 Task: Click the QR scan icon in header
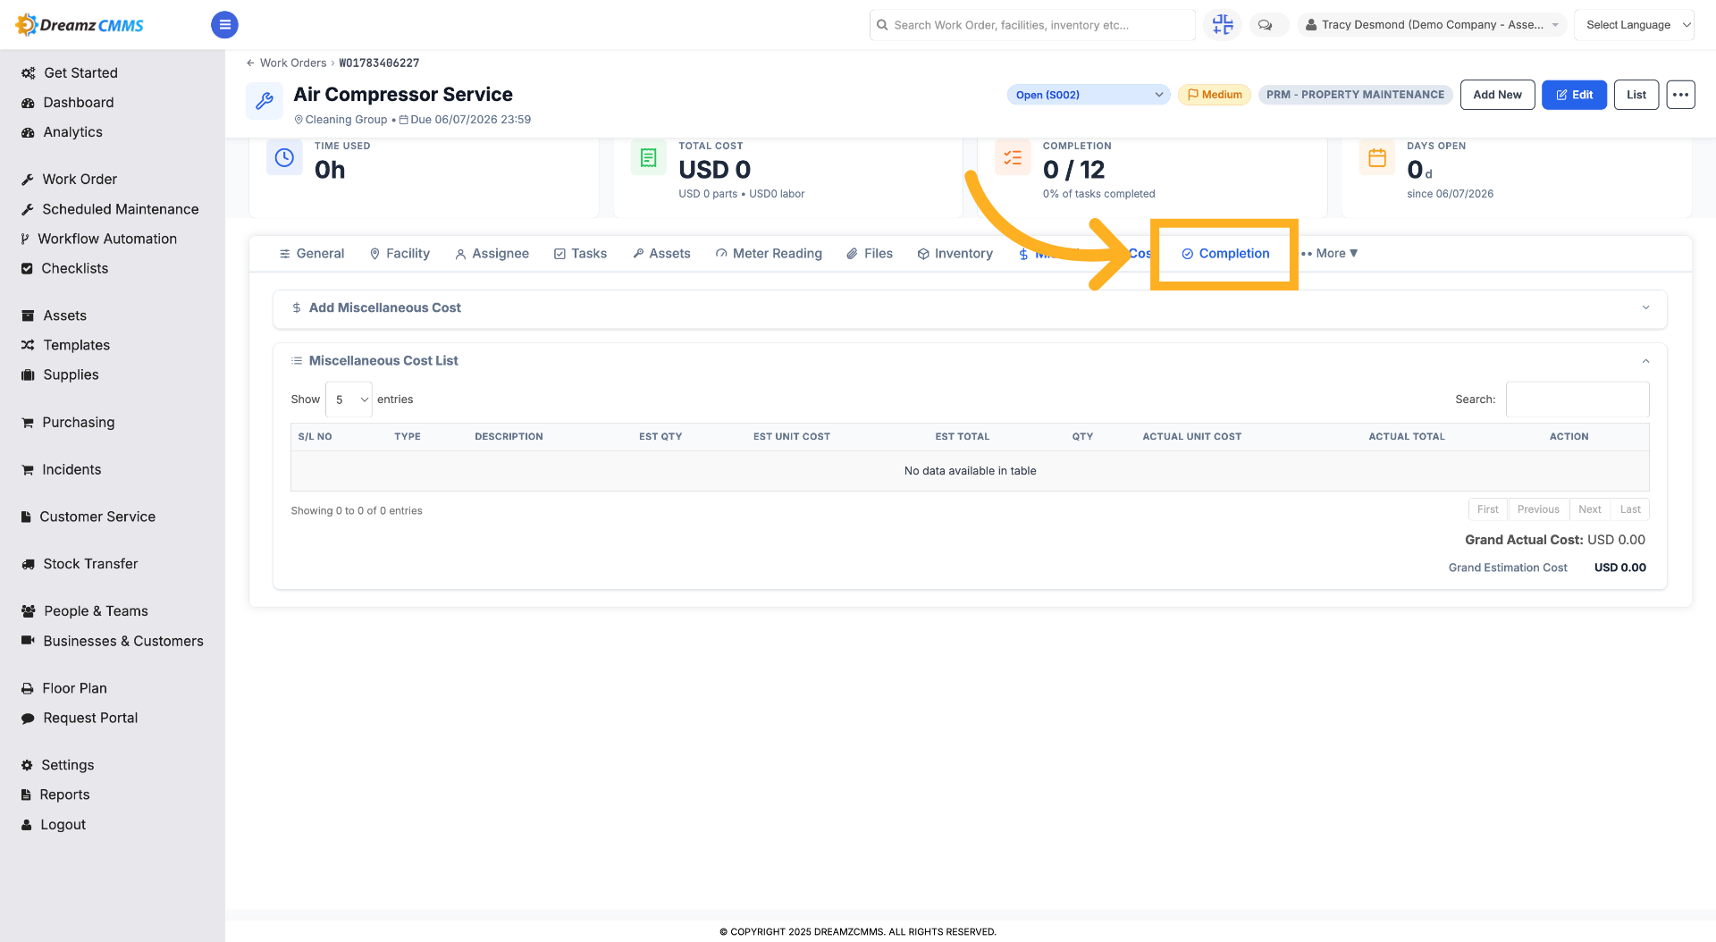tap(1223, 25)
